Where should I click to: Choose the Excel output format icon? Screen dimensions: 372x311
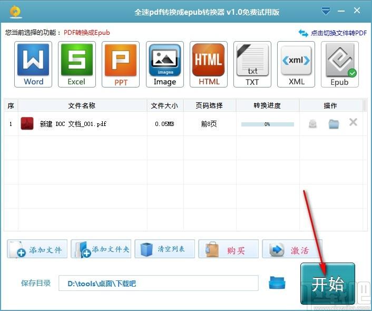point(77,64)
